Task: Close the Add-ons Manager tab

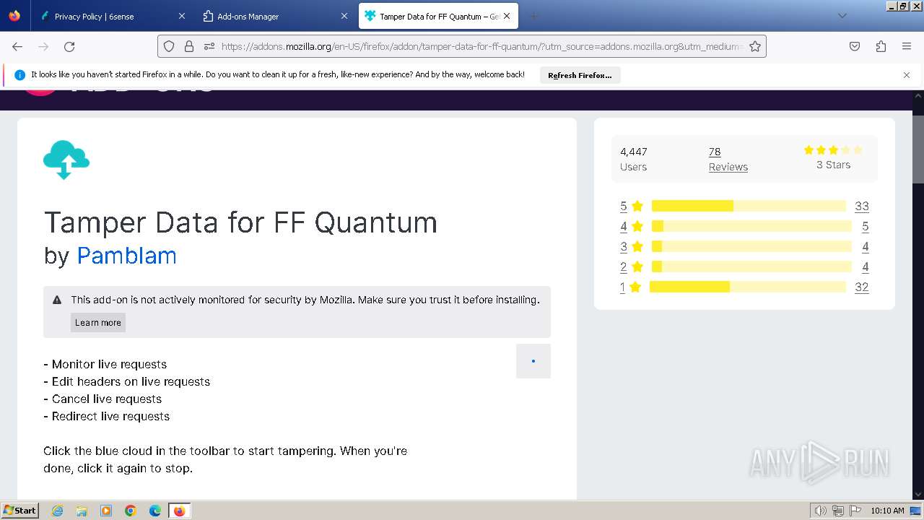Action: 345,16
